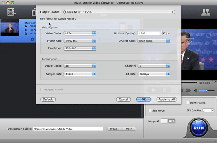Enable the Deinterlacing checkbox
The height and width of the screenshot is (143, 217).
[188, 103]
